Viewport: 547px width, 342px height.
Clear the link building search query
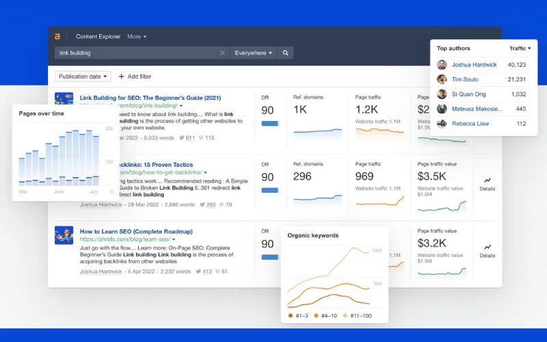(222, 53)
